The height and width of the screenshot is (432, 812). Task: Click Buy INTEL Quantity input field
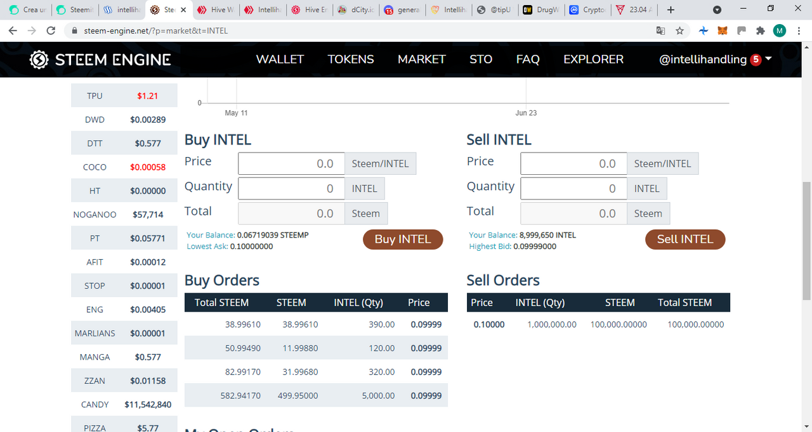(x=291, y=188)
